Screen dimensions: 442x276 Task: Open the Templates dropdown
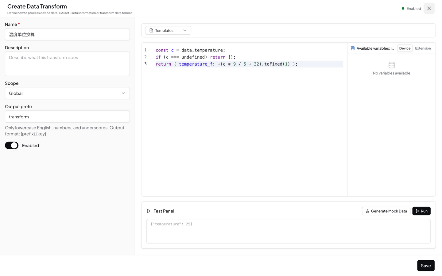pos(168,30)
